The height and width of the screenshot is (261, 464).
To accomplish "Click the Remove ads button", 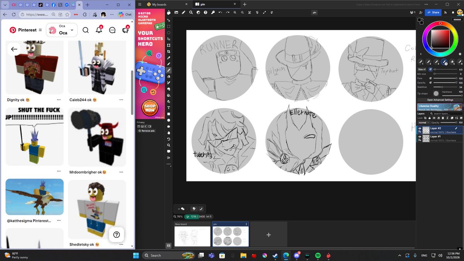I will 147,131.
